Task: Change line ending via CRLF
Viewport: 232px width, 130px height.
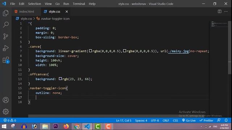Action: pyautogui.click(x=166, y=120)
